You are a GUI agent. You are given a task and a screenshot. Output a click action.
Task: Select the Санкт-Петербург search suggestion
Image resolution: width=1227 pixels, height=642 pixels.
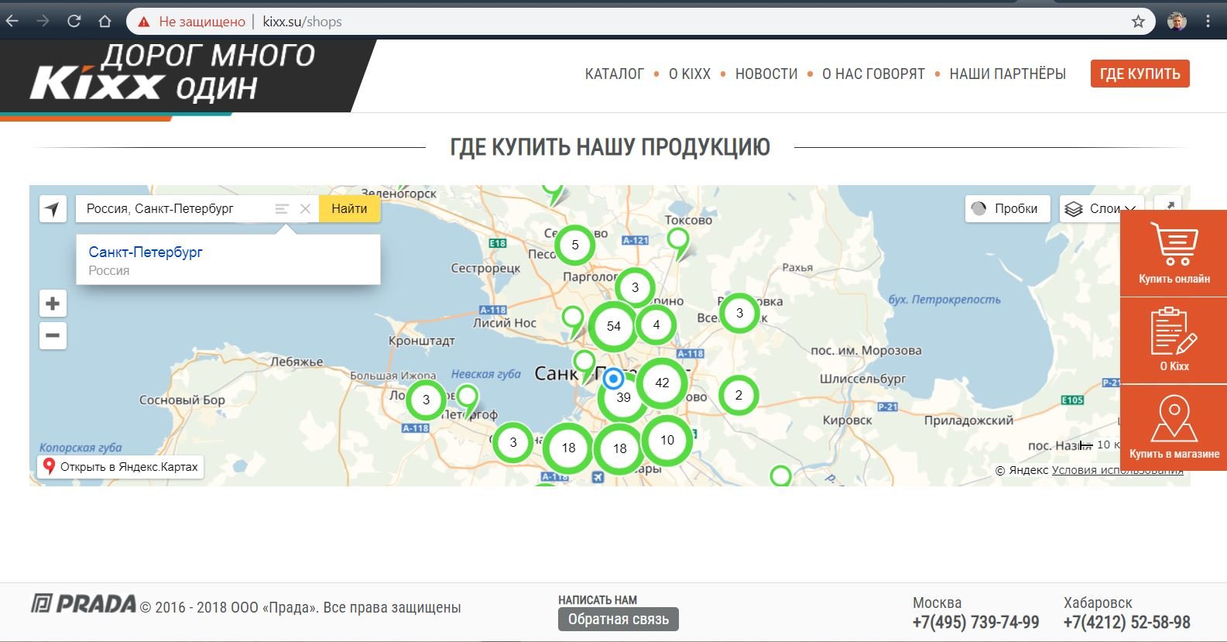coord(228,259)
